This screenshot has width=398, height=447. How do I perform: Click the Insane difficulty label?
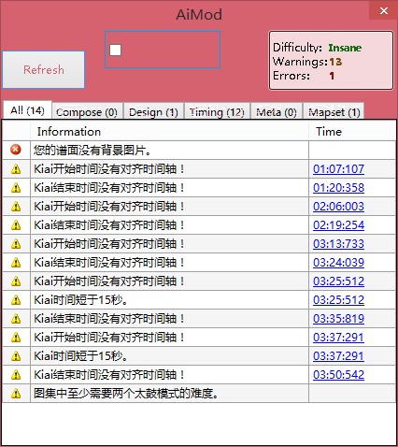coord(345,48)
